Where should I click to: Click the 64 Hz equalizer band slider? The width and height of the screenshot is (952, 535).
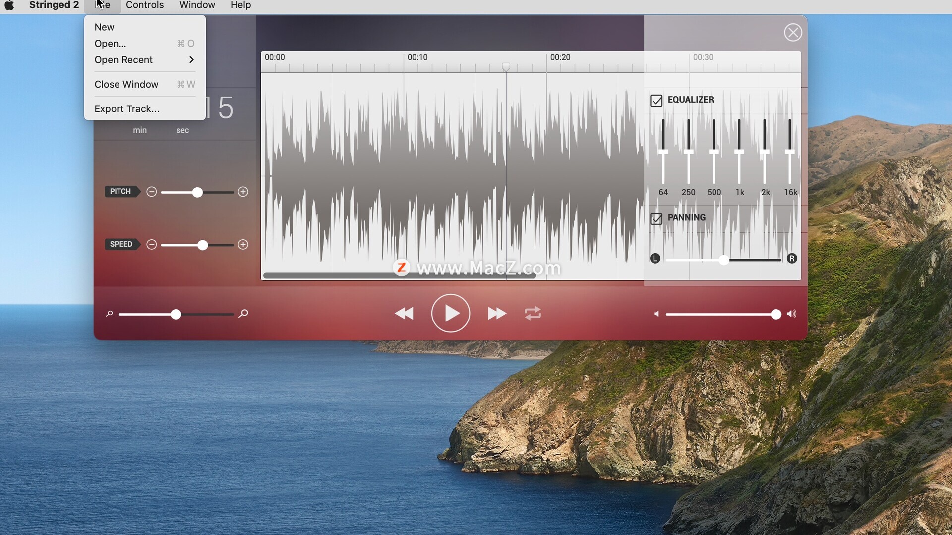pyautogui.click(x=663, y=152)
